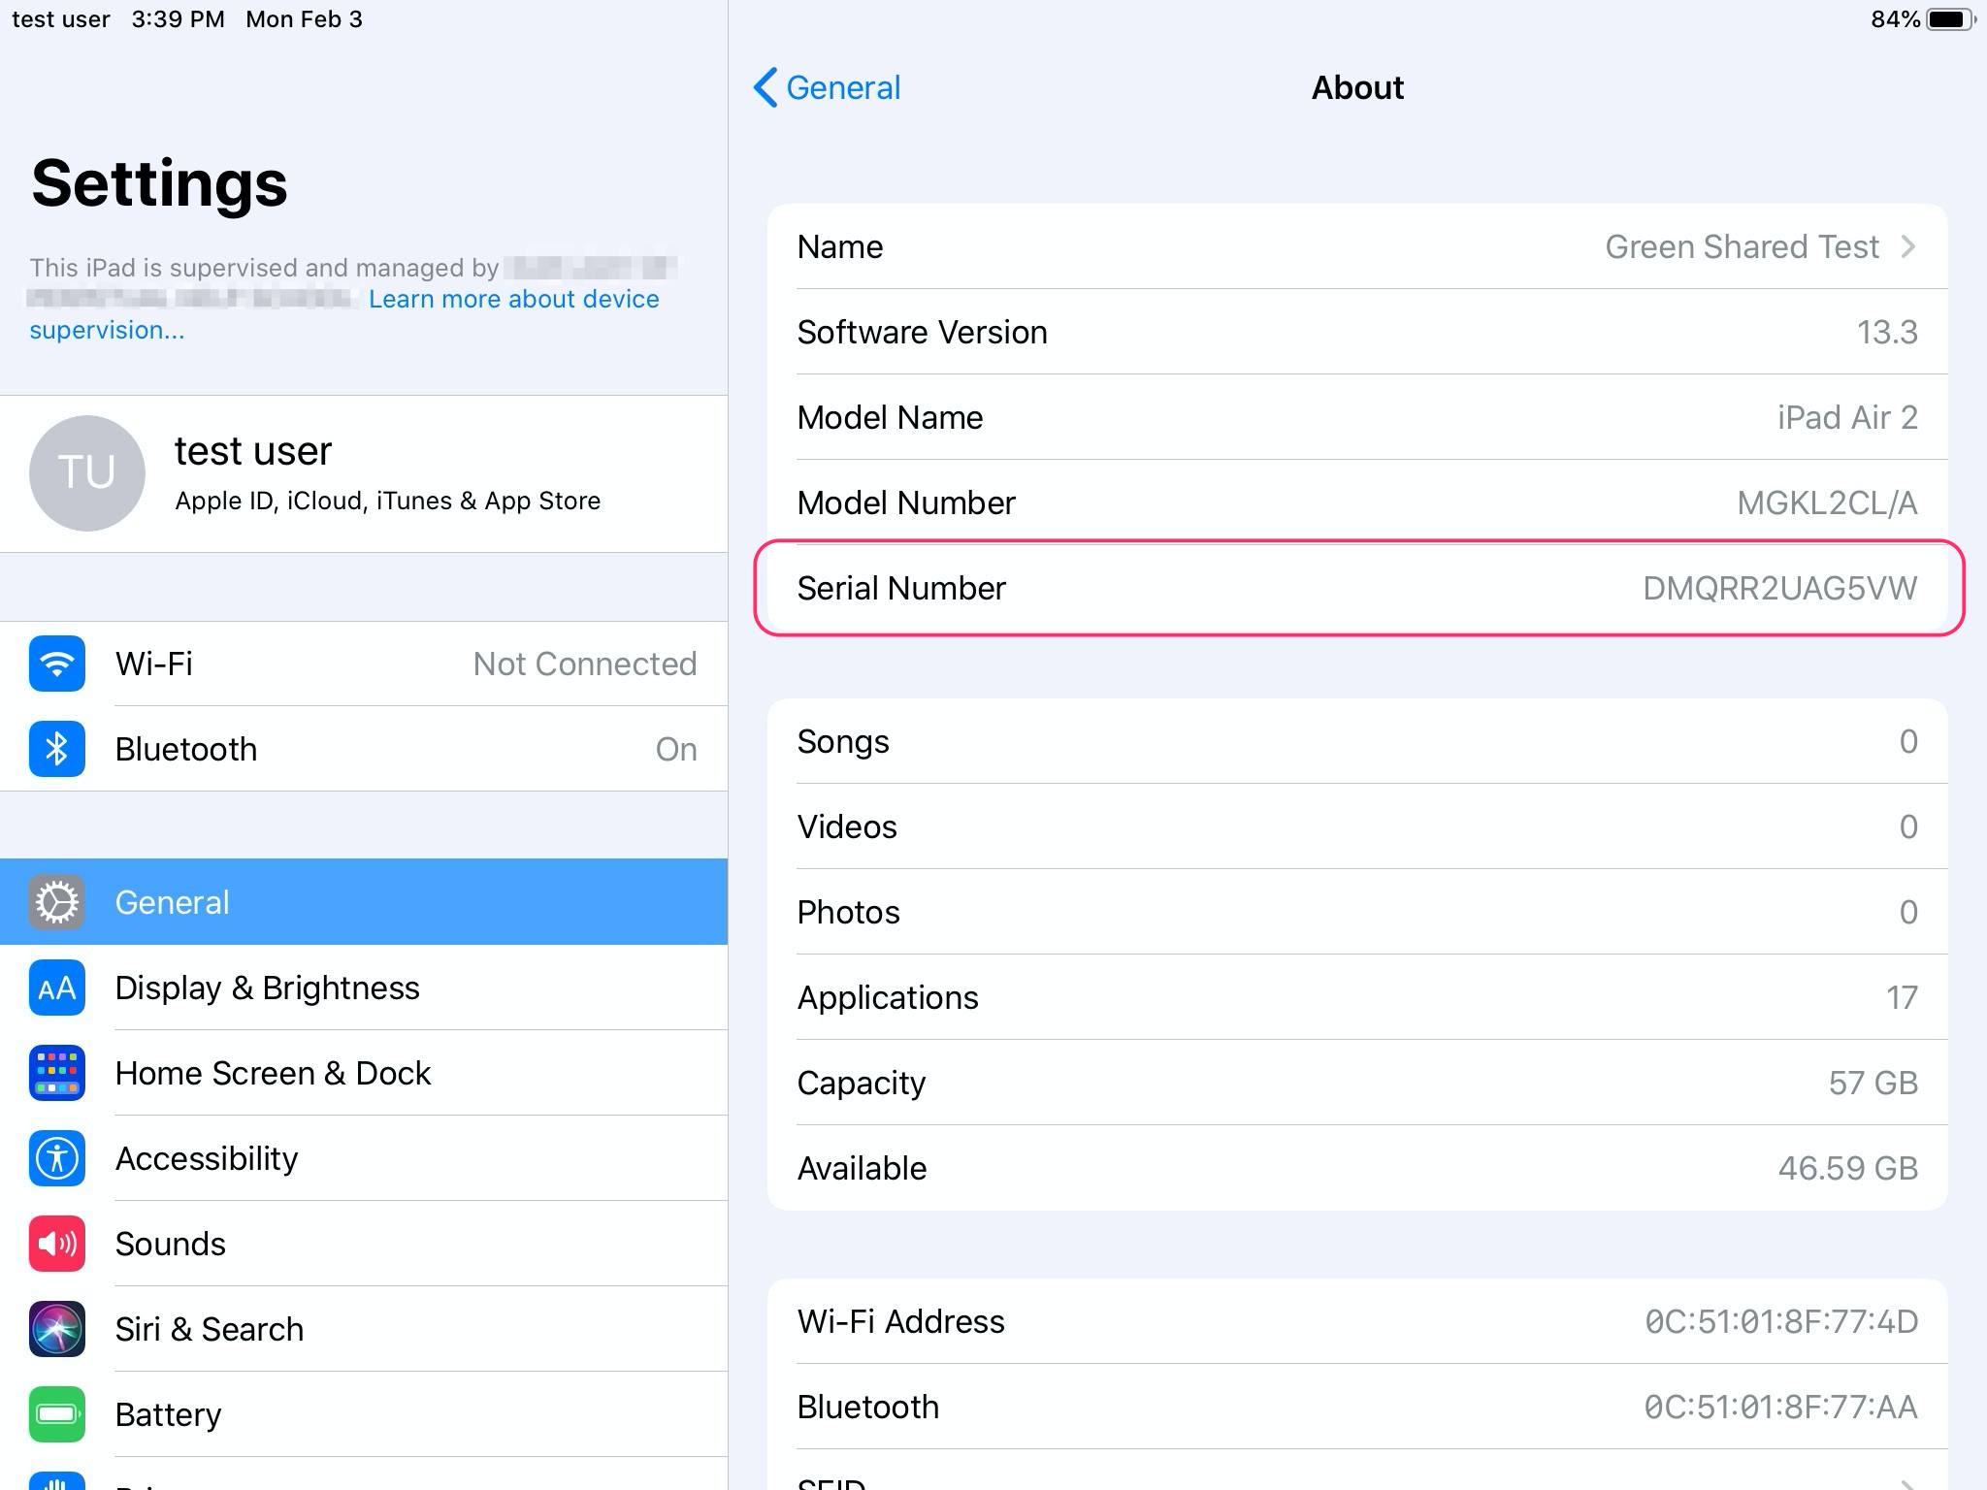Tap the General gear icon
The width and height of the screenshot is (1987, 1490).
click(x=57, y=902)
